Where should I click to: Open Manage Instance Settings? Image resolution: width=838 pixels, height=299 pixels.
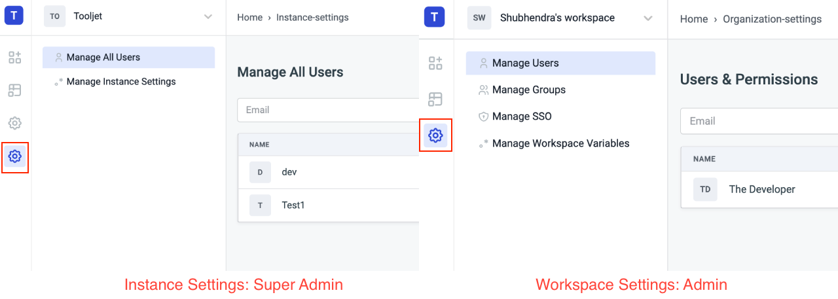click(x=121, y=82)
